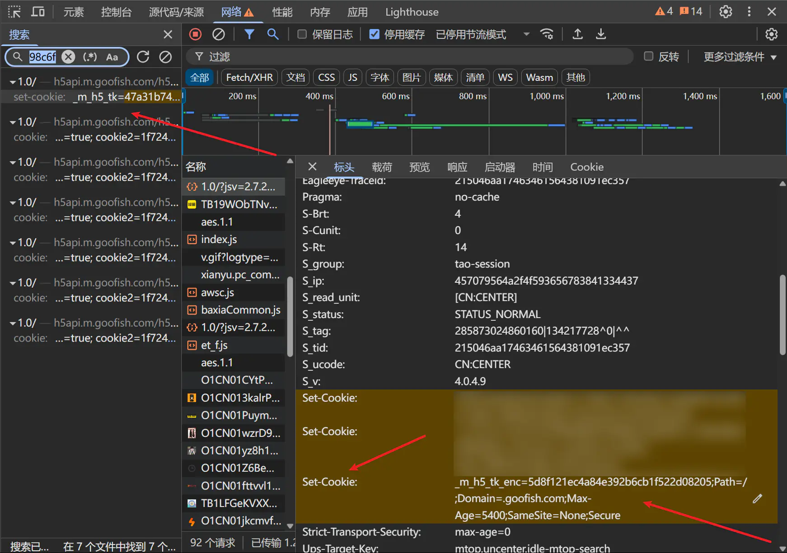Switch to the 响应 tab
This screenshot has width=787, height=553.
pos(457,167)
